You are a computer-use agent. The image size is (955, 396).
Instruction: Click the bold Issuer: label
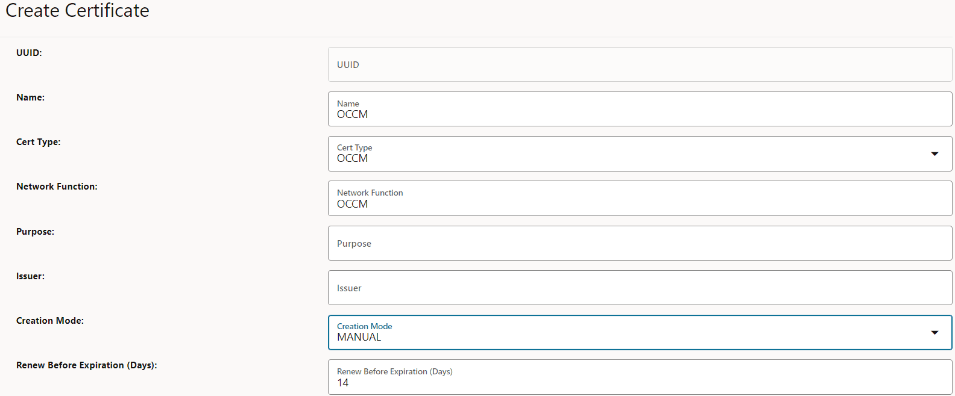pyautogui.click(x=30, y=276)
